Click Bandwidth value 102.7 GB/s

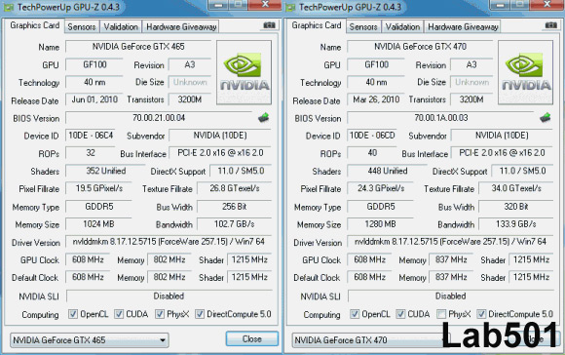[234, 224]
